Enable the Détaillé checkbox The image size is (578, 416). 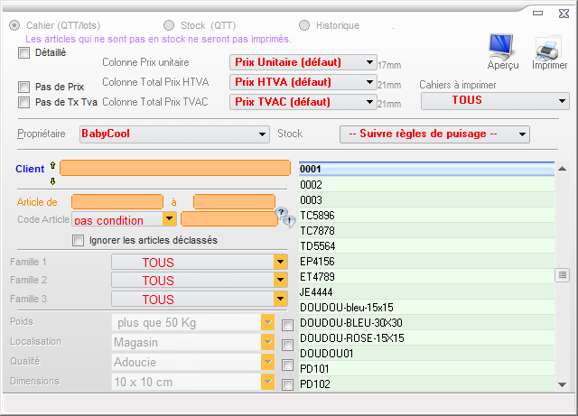point(24,52)
